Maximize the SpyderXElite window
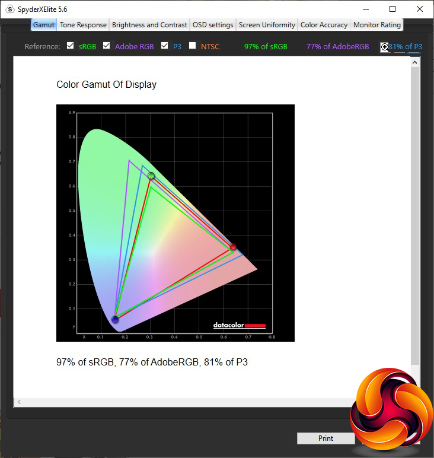 (x=392, y=9)
